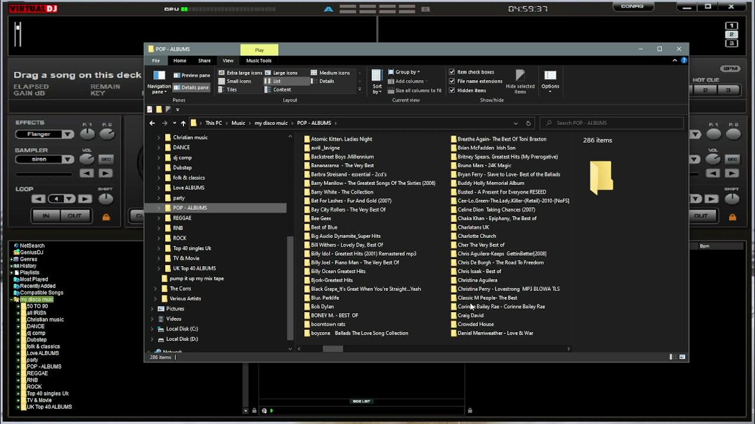Click VirtualDJ CONFIG button
755x424 pixels.
pyautogui.click(x=632, y=6)
